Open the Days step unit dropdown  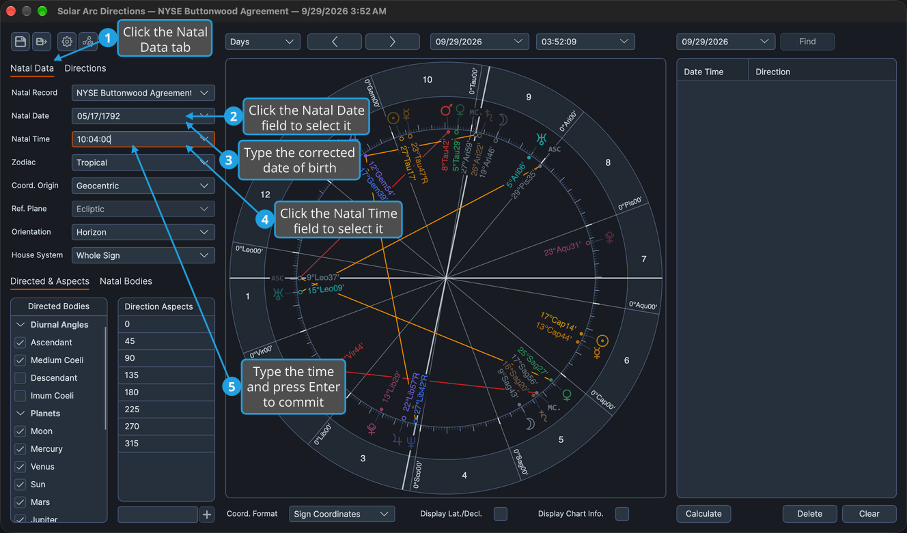click(263, 42)
